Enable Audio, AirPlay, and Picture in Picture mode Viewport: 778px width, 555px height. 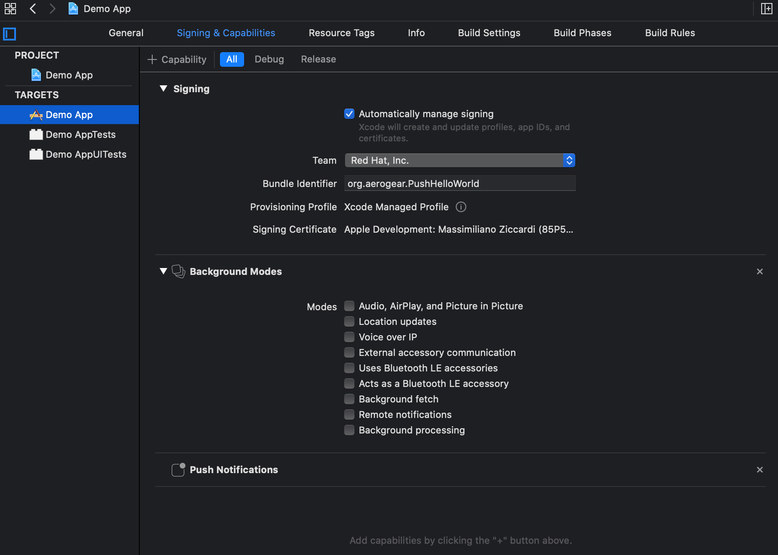point(349,306)
